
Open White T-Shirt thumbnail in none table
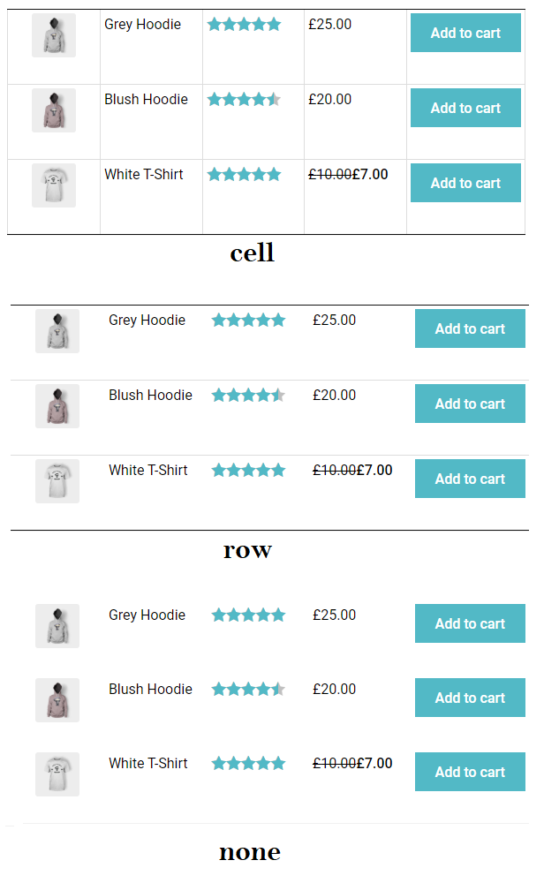pyautogui.click(x=57, y=774)
